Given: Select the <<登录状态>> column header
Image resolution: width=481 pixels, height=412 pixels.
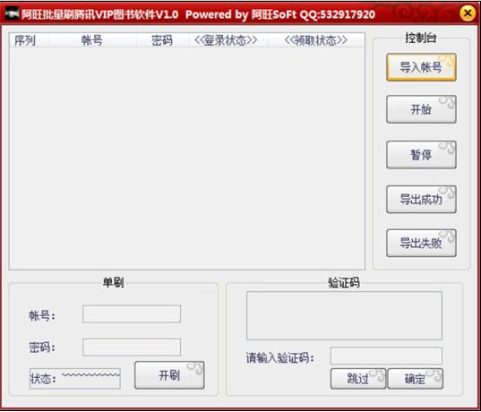Looking at the screenshot, I should pos(228,40).
